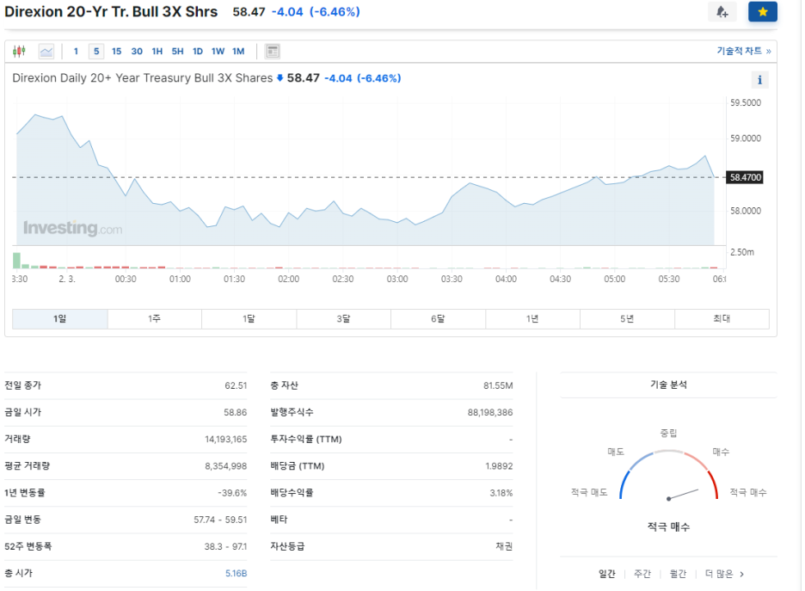Select the 최대 range tab
805x591 pixels.
click(722, 319)
